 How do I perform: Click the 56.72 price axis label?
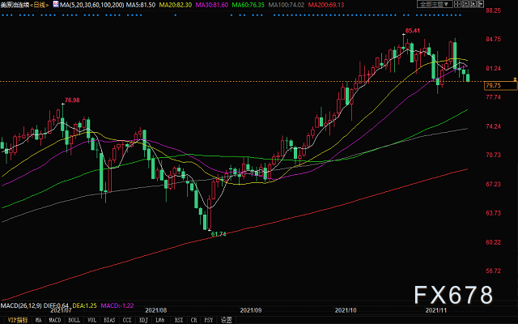pos(493,271)
